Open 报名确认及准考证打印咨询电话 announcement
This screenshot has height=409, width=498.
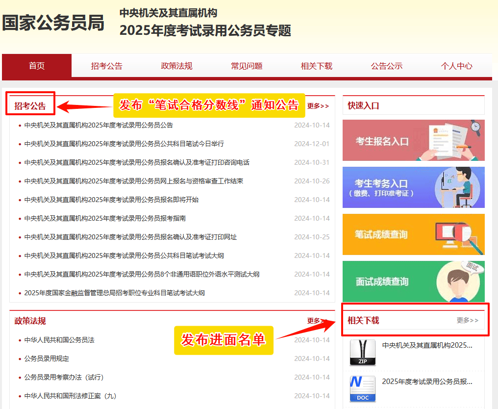137,162
